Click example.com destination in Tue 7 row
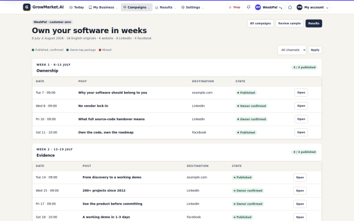Image resolution: width=354 pixels, height=221 pixels. pyautogui.click(x=202, y=93)
